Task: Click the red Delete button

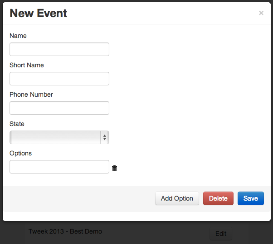Action: coord(218,198)
